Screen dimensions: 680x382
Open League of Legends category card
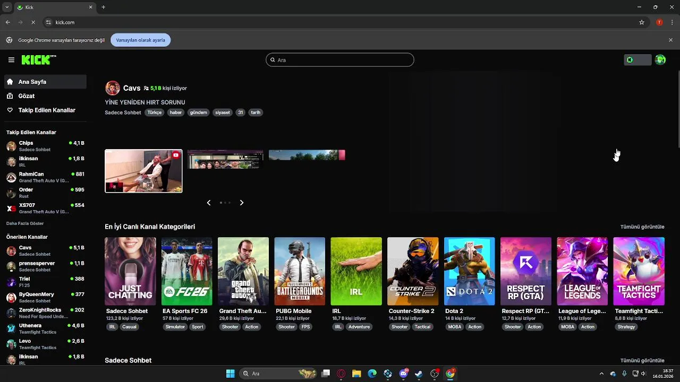coord(582,271)
